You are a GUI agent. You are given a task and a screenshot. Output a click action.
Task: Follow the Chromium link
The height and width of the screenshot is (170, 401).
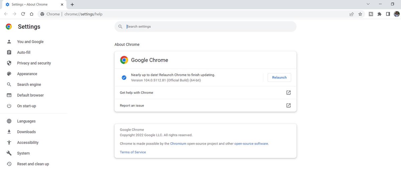click(178, 144)
